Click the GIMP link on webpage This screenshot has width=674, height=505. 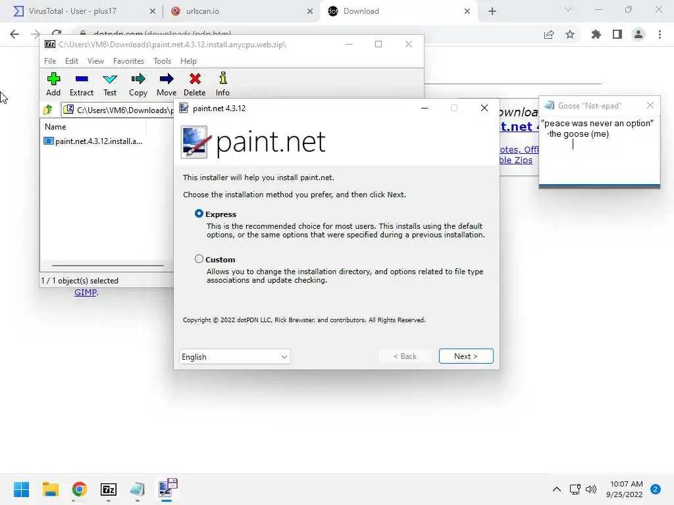86,292
